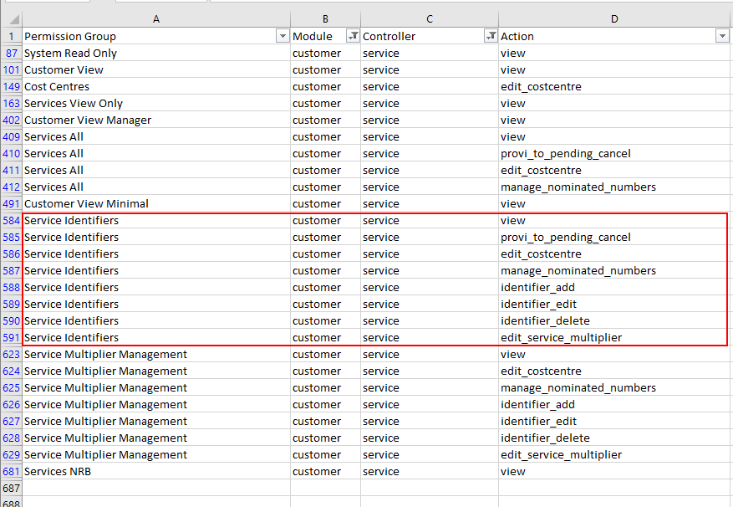Select column B header
Image resolution: width=733 pixels, height=507 pixels.
tap(325, 18)
